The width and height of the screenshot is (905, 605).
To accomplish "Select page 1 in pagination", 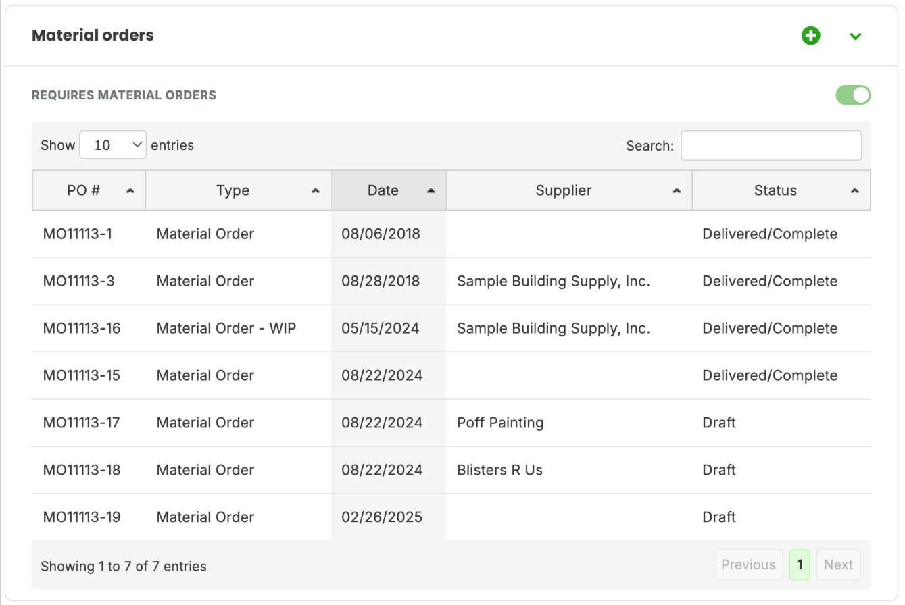I will 800,564.
